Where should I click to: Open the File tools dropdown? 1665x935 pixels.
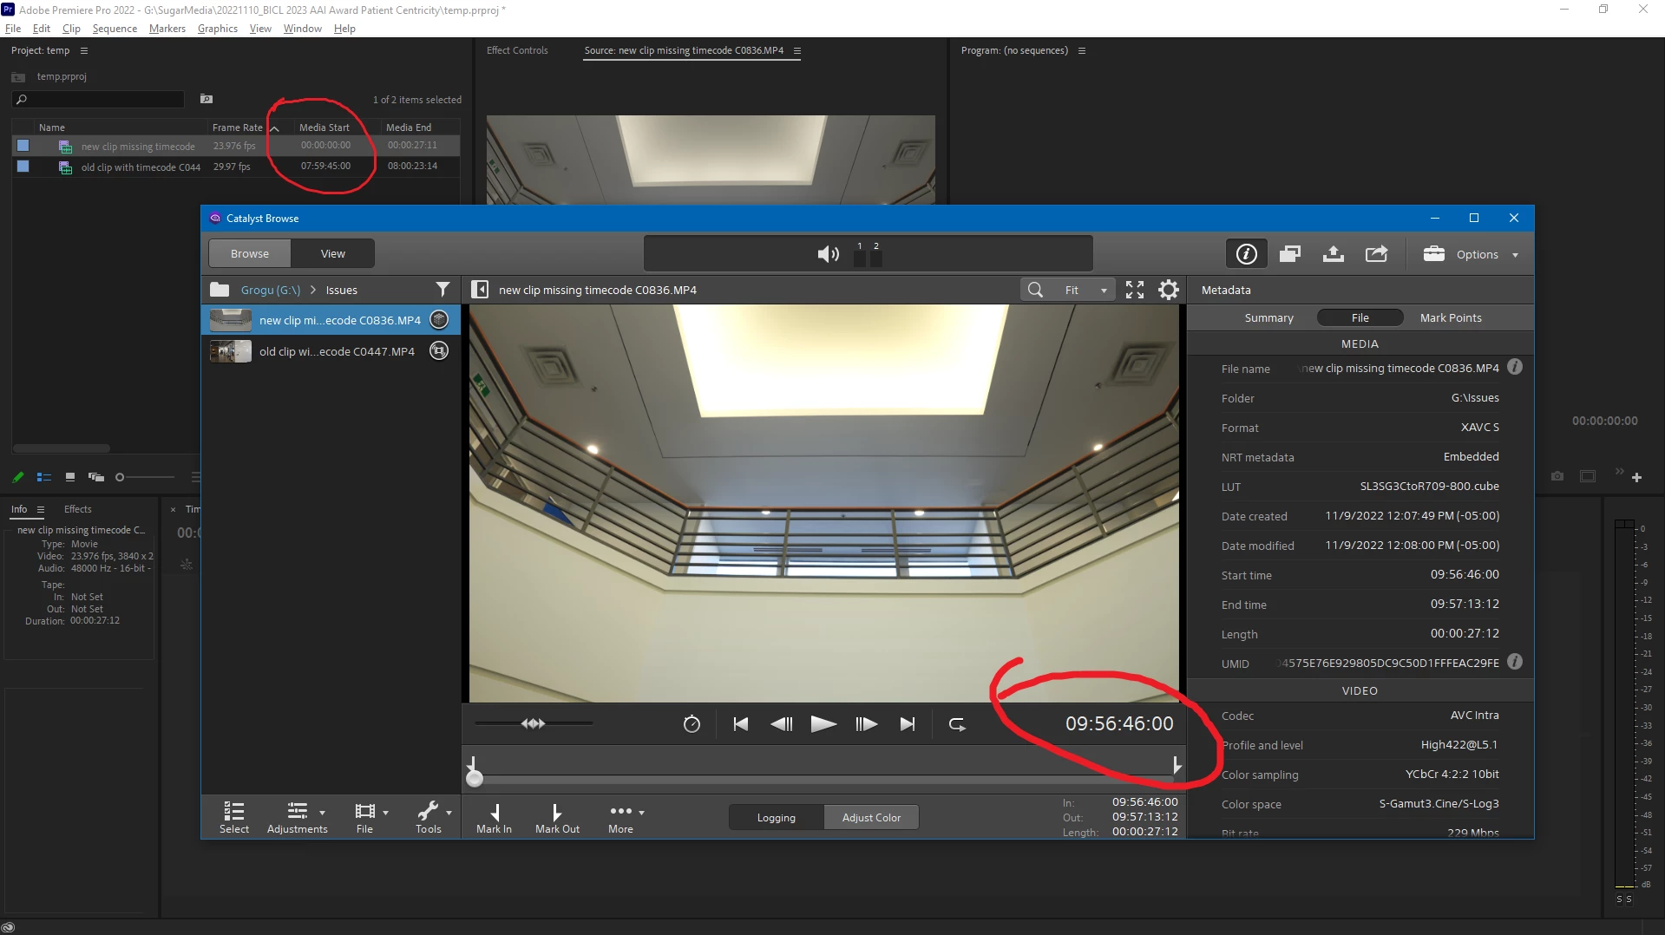tap(370, 817)
